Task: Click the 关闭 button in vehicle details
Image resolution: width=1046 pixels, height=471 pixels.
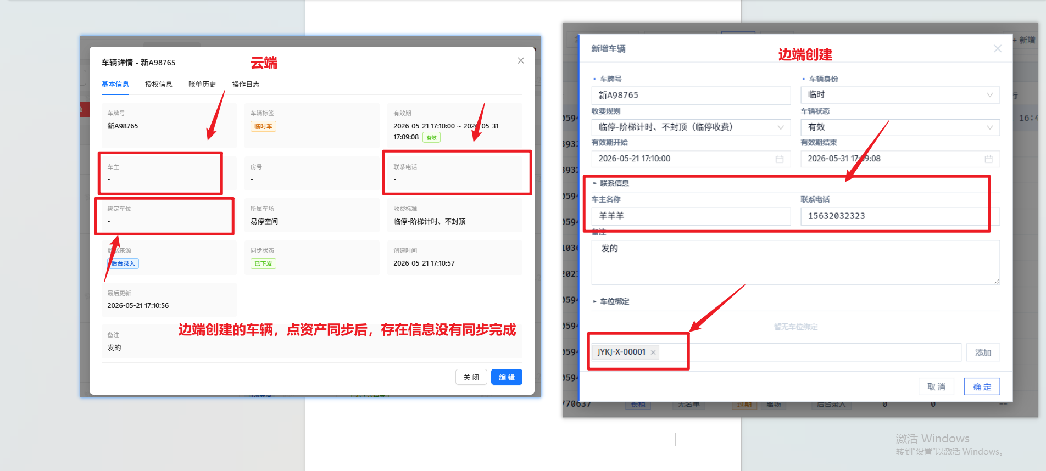Action: click(x=471, y=377)
